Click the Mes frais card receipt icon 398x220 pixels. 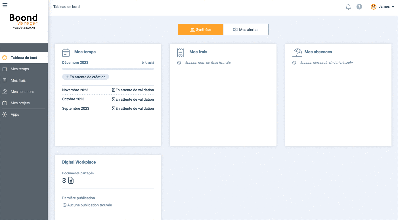click(x=180, y=52)
